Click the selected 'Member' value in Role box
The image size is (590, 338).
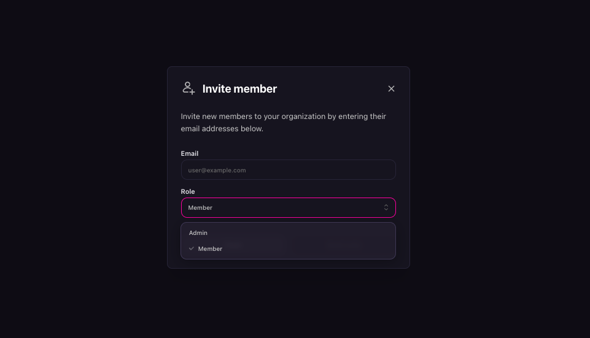point(200,208)
